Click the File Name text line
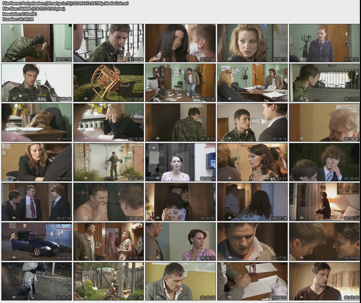361x303 pixels. (65, 3)
